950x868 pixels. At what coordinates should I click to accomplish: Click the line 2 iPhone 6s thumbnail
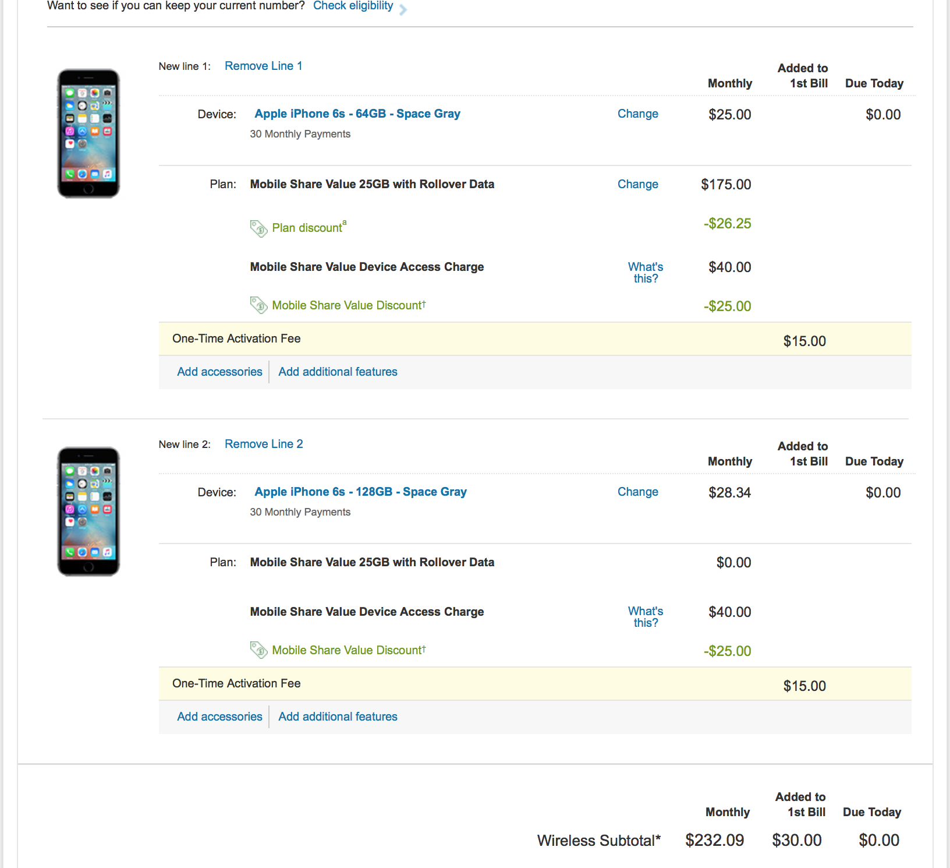88,512
